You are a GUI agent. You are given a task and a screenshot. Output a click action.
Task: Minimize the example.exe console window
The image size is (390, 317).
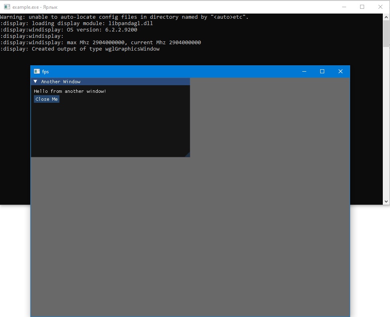click(x=344, y=7)
